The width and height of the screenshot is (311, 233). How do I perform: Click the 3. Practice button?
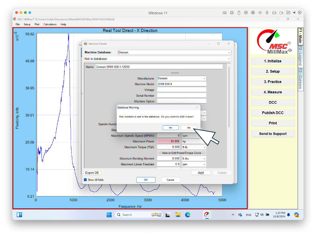point(273,82)
